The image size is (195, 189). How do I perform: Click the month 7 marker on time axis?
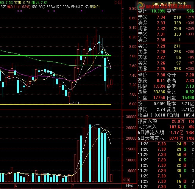(73, 186)
